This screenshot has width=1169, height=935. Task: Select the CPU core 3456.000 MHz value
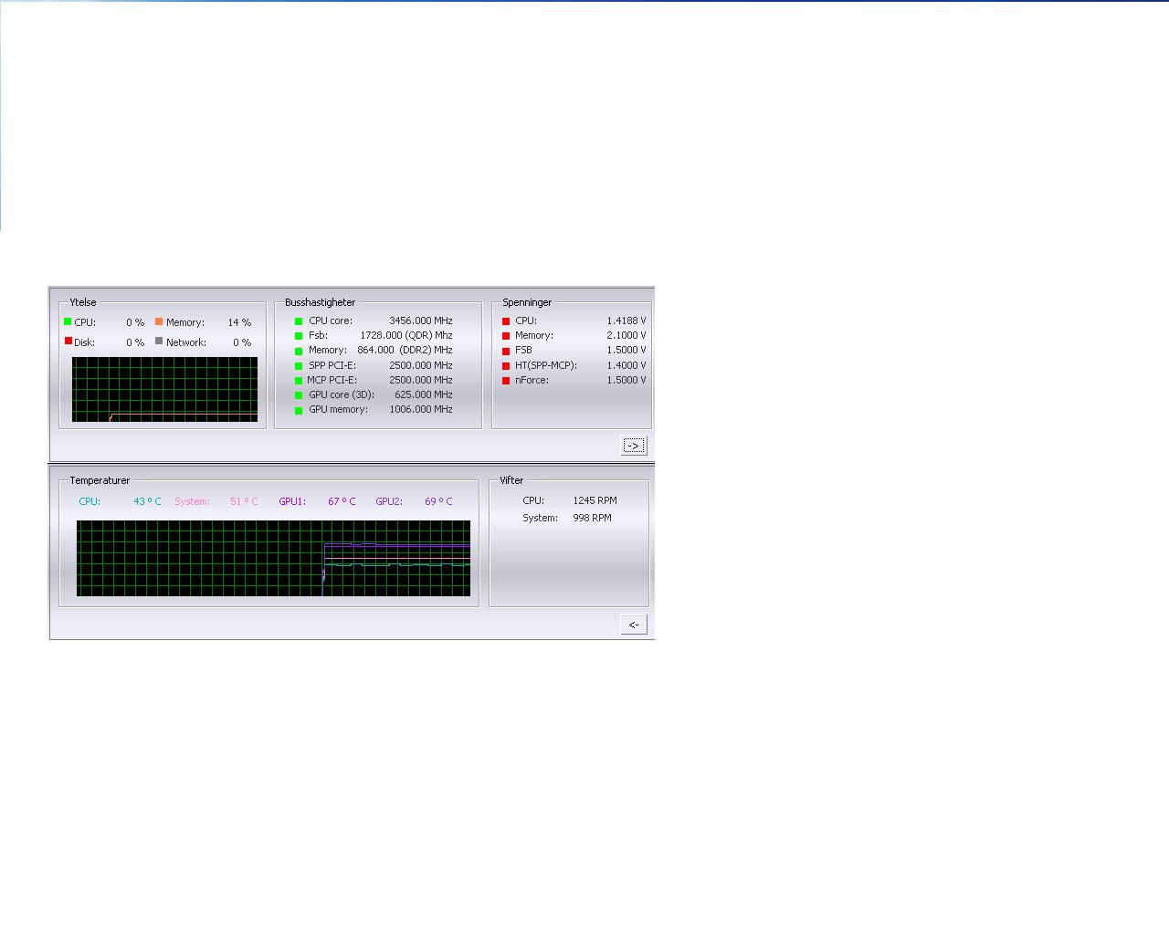click(x=421, y=320)
